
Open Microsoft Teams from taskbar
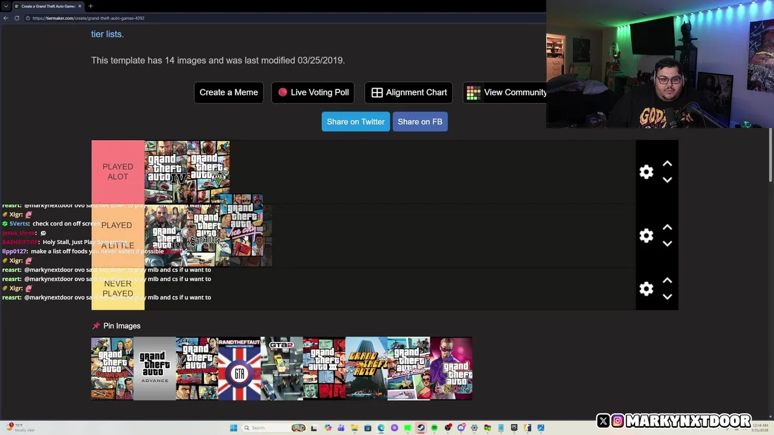pyautogui.click(x=341, y=428)
